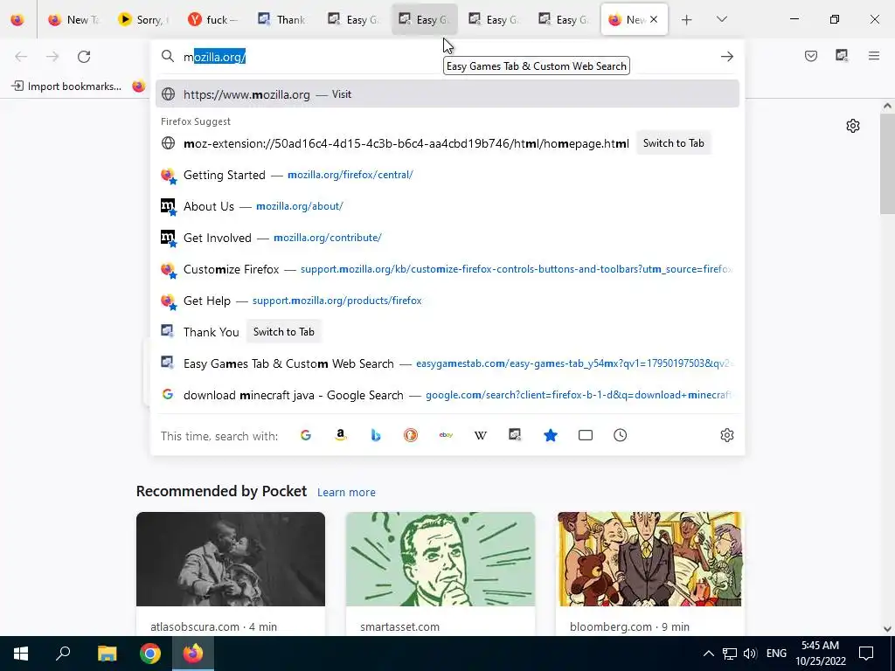895x671 pixels.
Task: Click Import bookmarks in bookmarks toolbar
Action: (66, 86)
